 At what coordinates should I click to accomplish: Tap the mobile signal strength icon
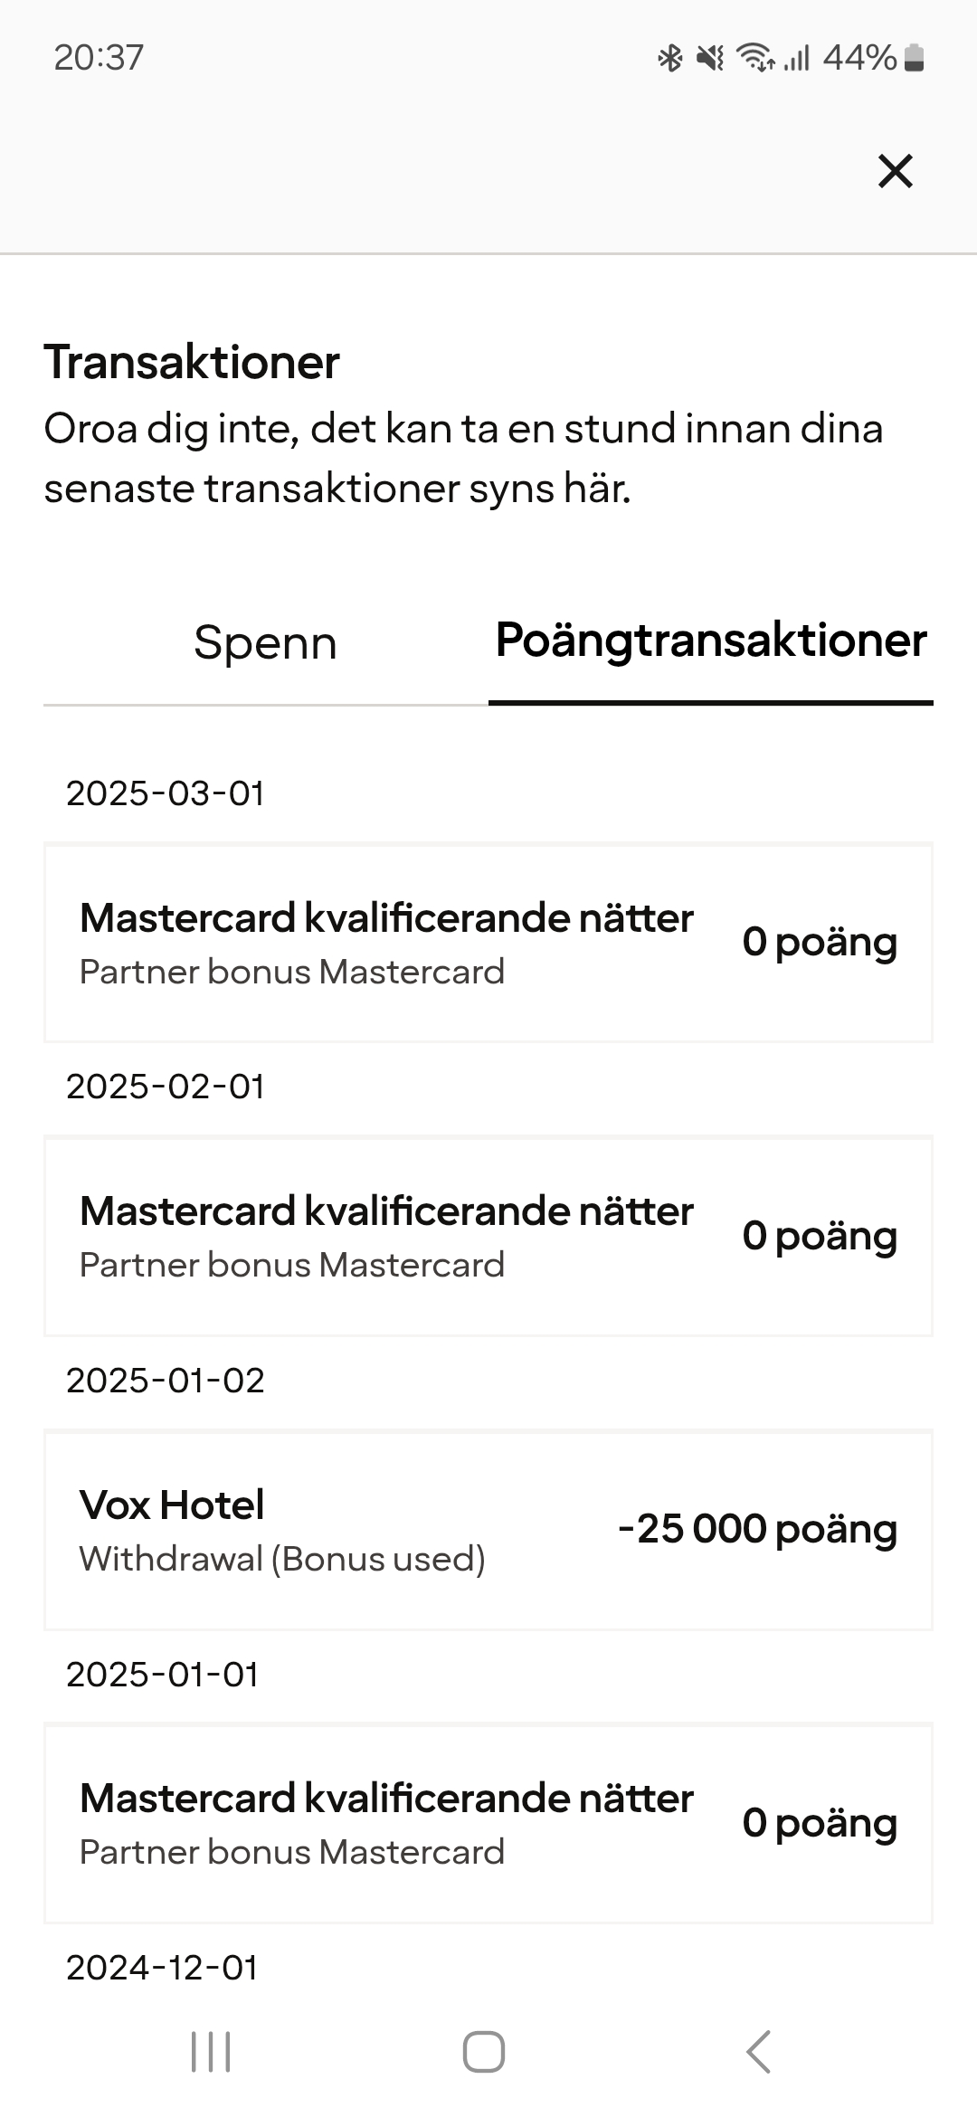(796, 59)
